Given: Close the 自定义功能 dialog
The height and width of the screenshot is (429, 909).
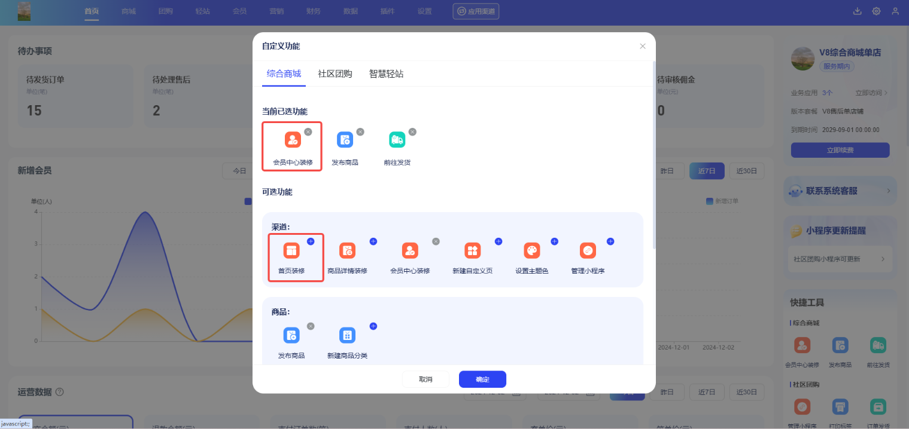Looking at the screenshot, I should [643, 46].
